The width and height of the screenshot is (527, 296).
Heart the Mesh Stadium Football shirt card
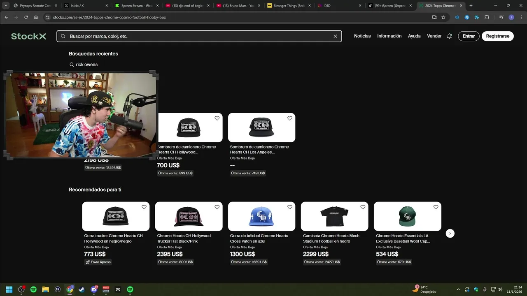(x=363, y=207)
